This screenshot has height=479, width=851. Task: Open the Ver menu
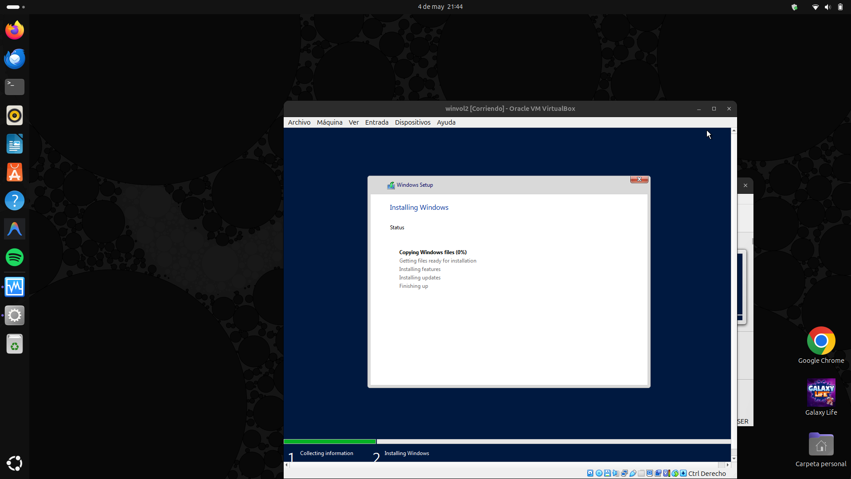(x=354, y=122)
